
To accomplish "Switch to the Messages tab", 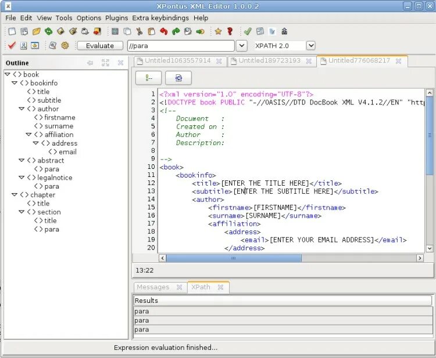I will [x=152, y=287].
